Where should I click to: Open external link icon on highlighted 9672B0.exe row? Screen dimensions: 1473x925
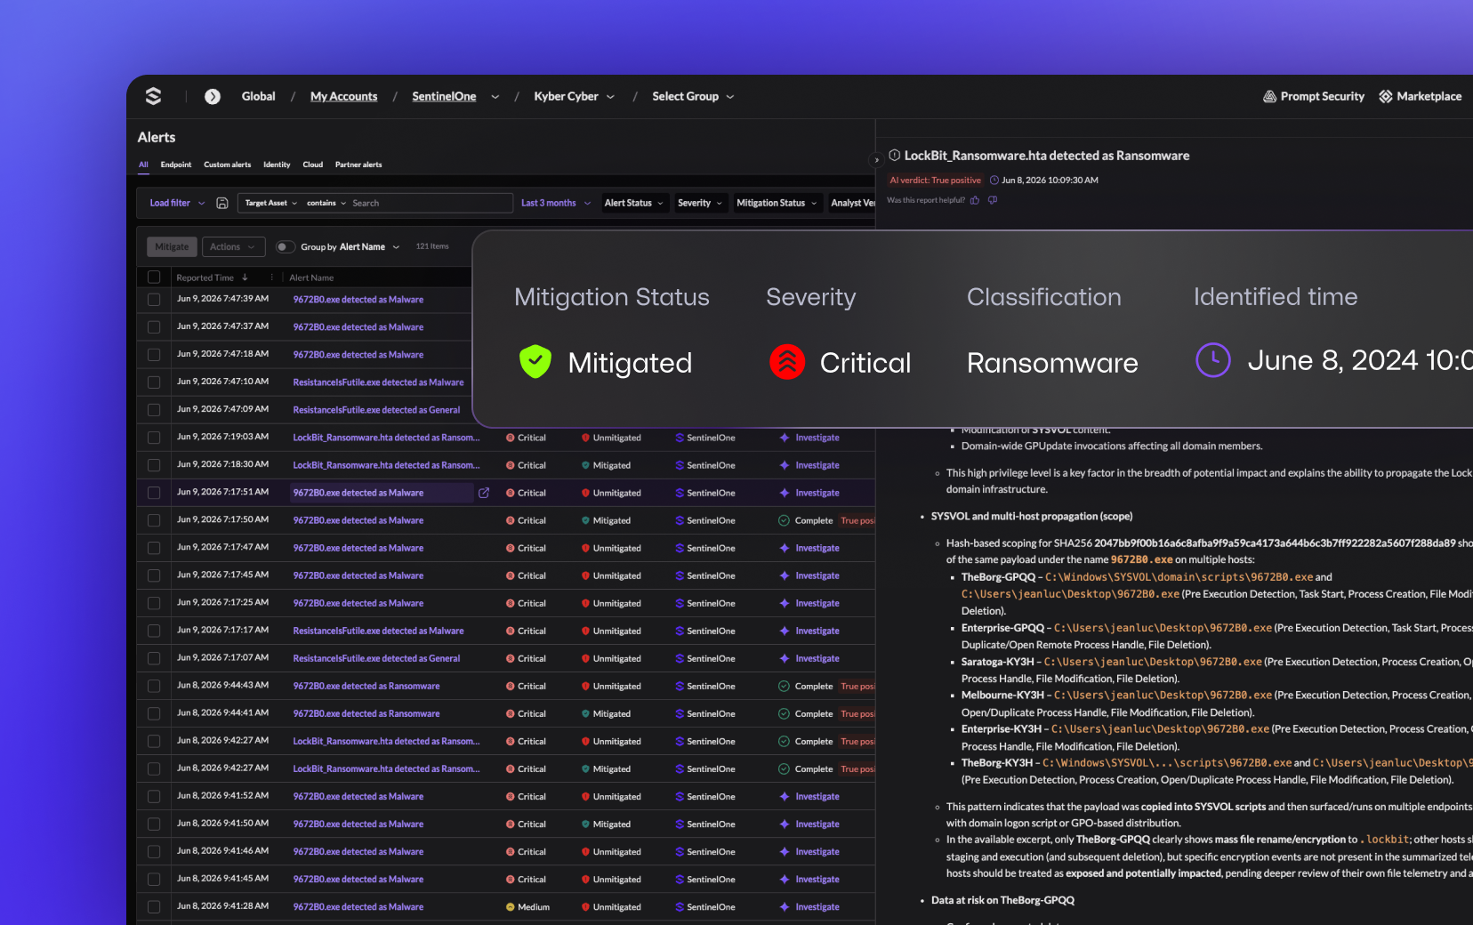coord(484,493)
